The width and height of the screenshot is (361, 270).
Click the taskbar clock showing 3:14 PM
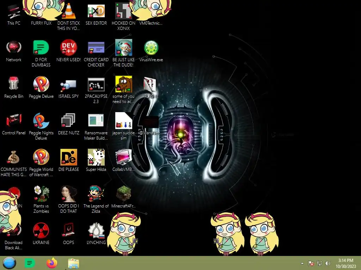[345, 263]
